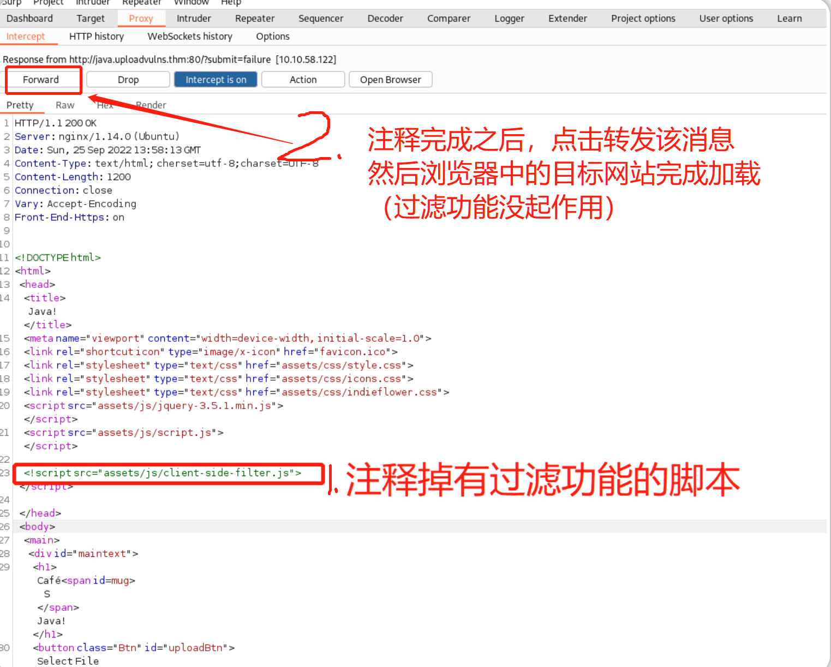Toggle the Intercept is on button
The height and width of the screenshot is (667, 831).
(x=216, y=80)
